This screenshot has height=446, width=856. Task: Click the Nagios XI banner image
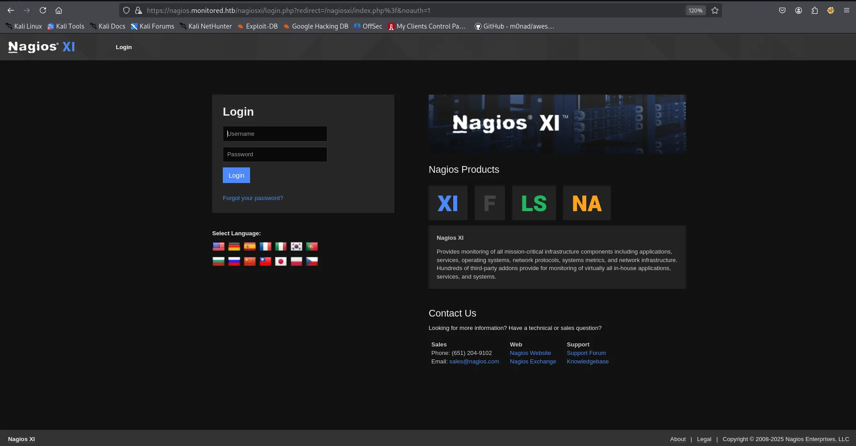tap(557, 124)
